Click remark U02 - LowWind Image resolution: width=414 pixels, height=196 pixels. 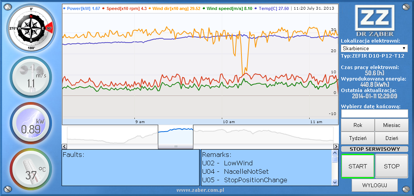227,163
